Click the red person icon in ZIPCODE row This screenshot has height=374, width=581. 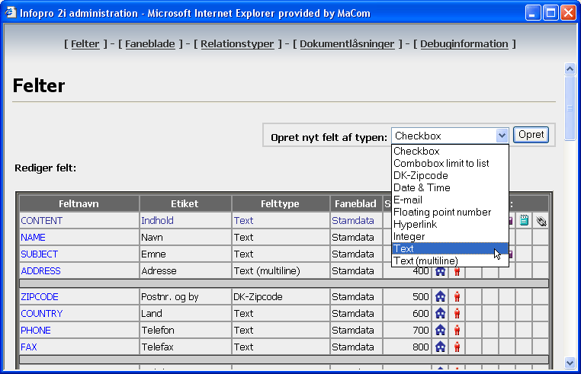457,296
